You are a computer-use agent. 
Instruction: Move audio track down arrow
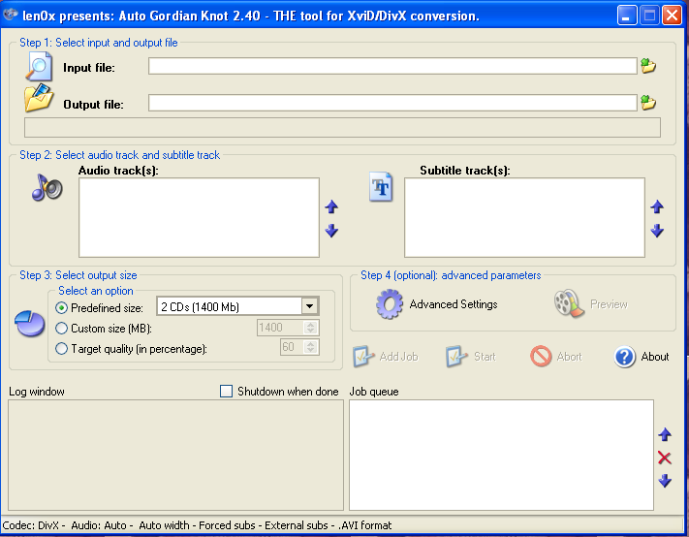coord(331,231)
